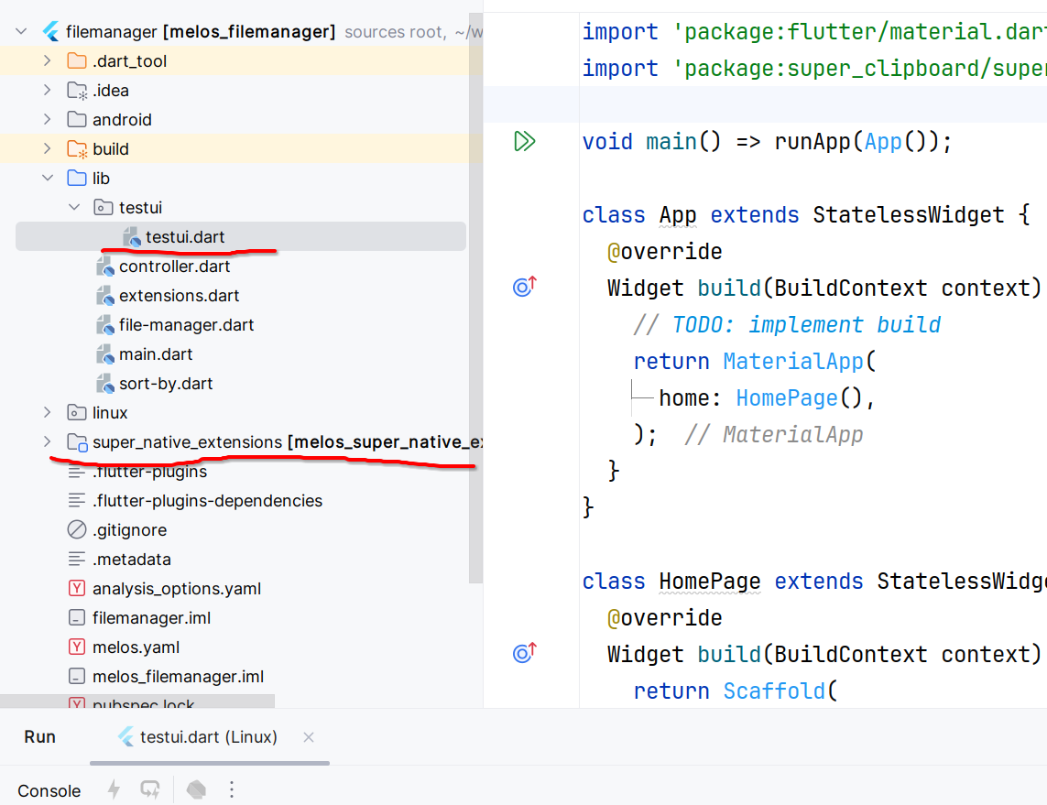Click the linux folder icon
Screen dimensions: 1047x805
(x=77, y=412)
